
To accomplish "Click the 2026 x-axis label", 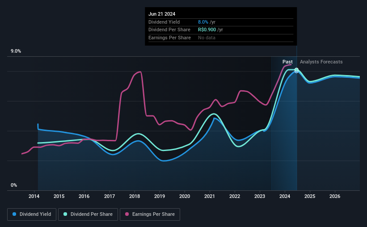I will click(x=335, y=196).
